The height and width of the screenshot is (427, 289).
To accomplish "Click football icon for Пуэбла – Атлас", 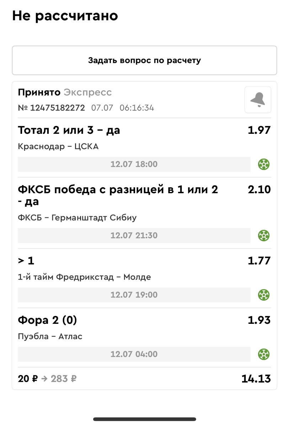I will [x=264, y=354].
